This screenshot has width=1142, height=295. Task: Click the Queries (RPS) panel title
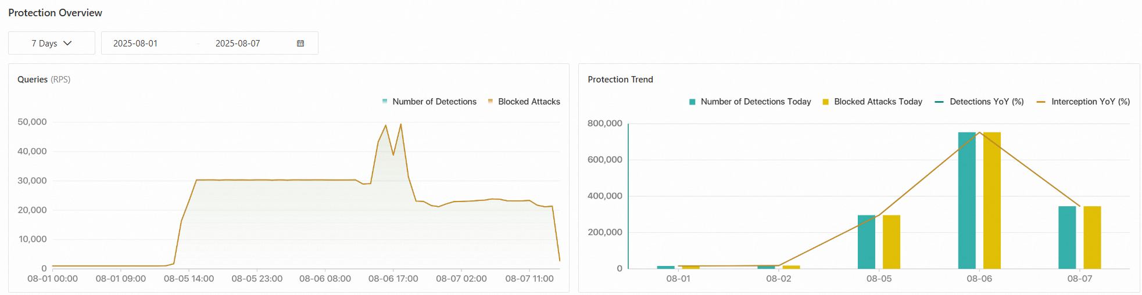44,80
